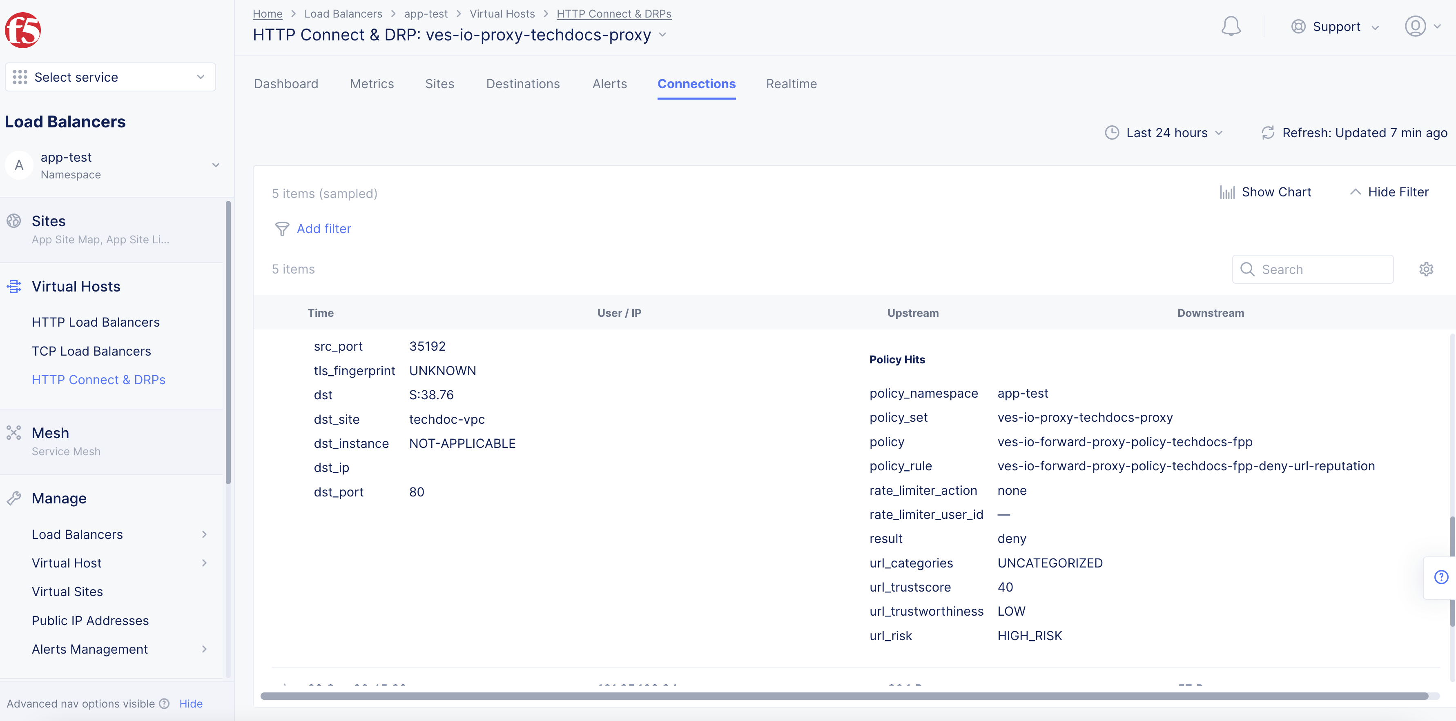Click the Virtual Hosts sidebar icon
The image size is (1456, 721).
(13, 287)
